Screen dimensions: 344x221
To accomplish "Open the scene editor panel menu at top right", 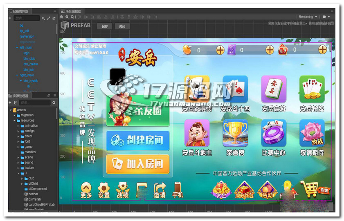I will [x=332, y=11].
